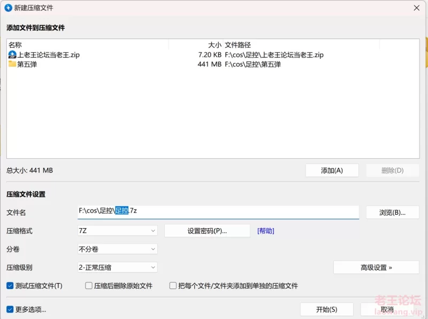This screenshot has width=428, height=319.
Task: Click the 添加(A) button
Action: click(332, 170)
